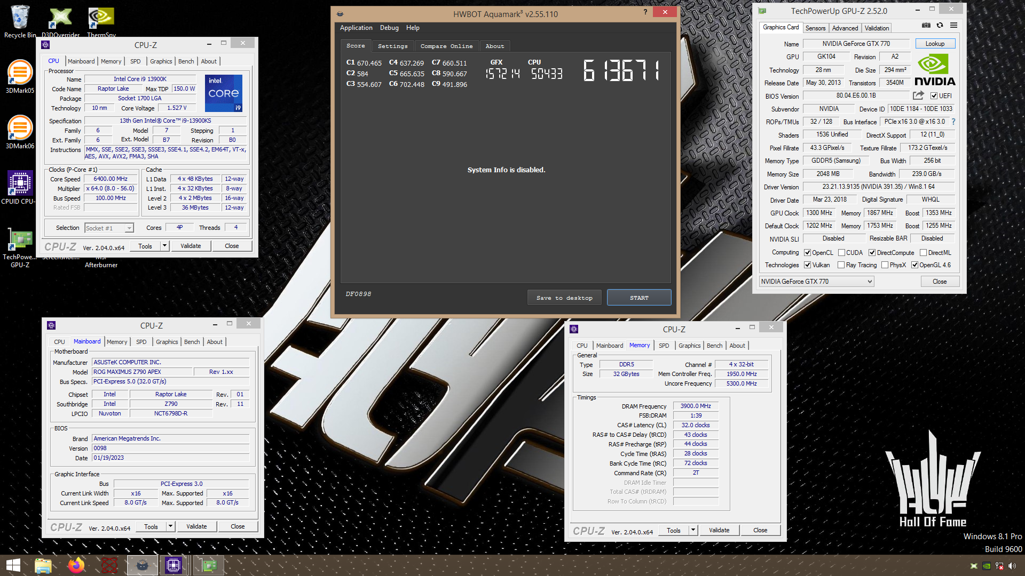Click Save to desktop button
Screen dimensions: 1025x576
[564, 298]
